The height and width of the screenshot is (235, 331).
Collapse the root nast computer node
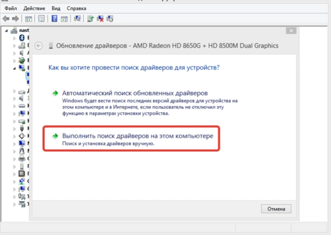[7, 31]
